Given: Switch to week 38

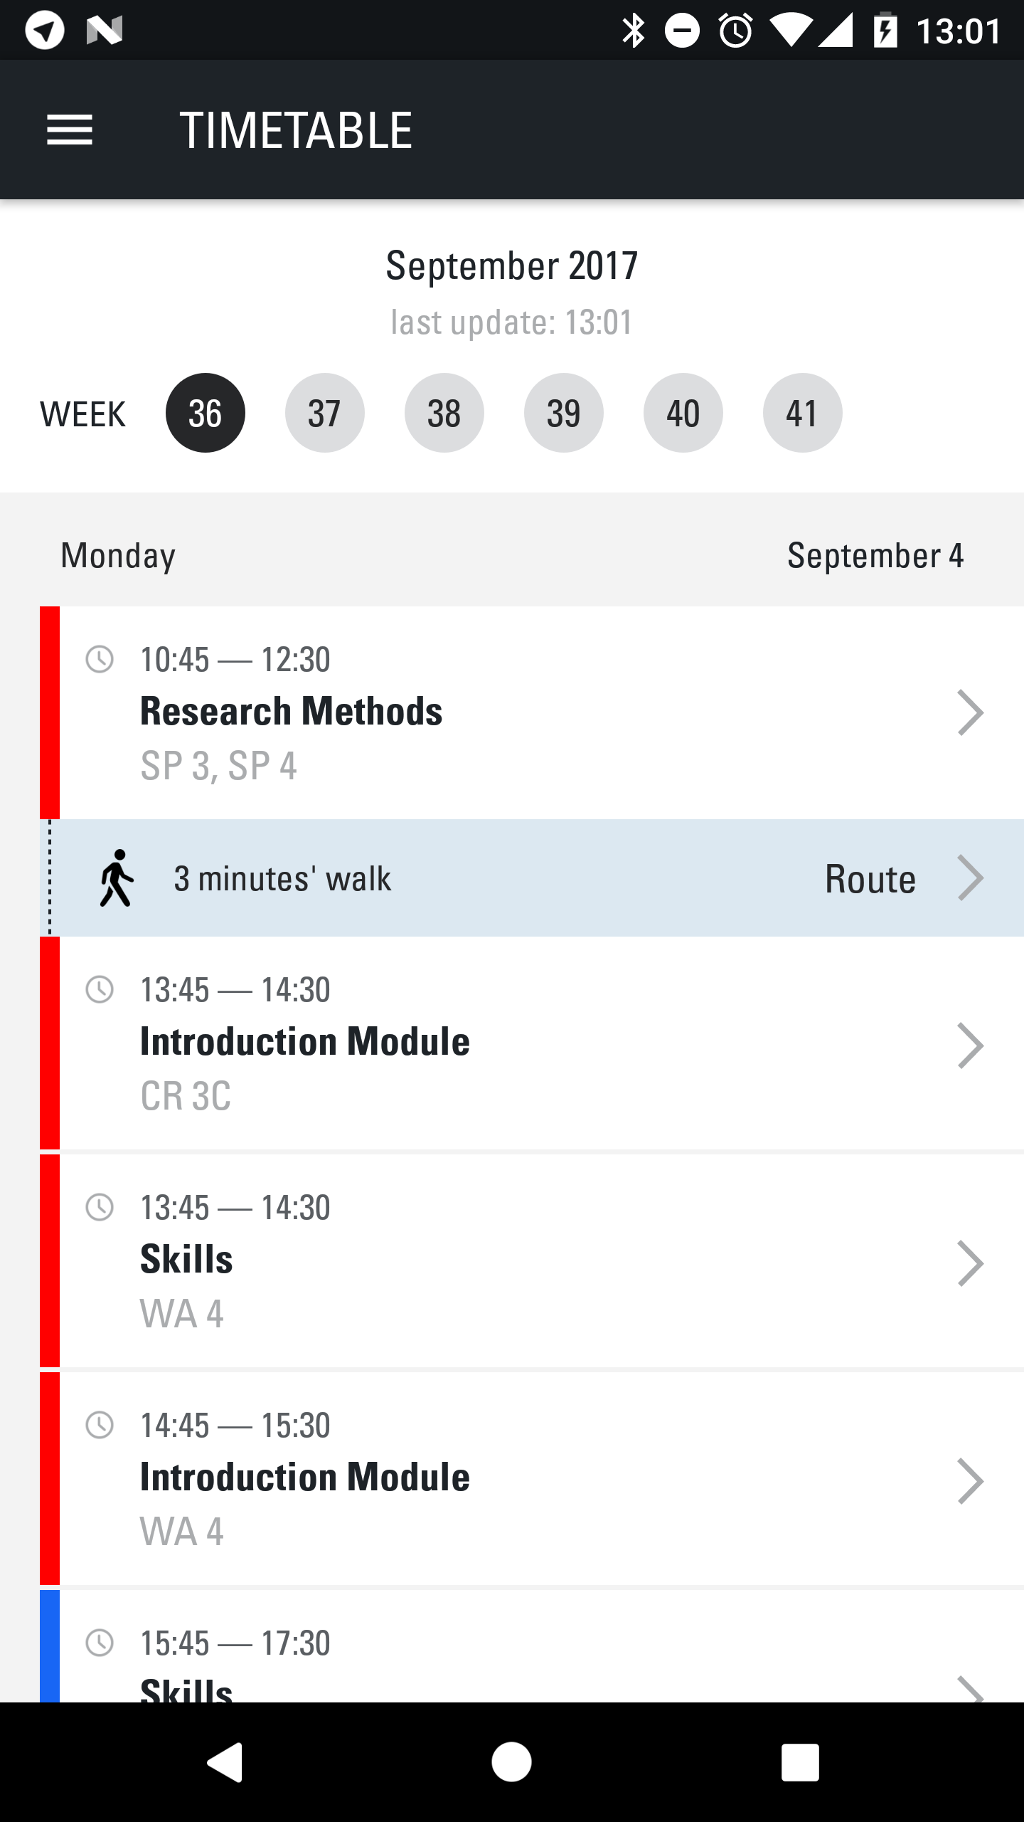Looking at the screenshot, I should pyautogui.click(x=444, y=413).
